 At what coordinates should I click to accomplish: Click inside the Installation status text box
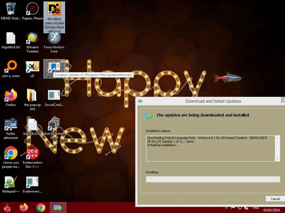coord(213,148)
